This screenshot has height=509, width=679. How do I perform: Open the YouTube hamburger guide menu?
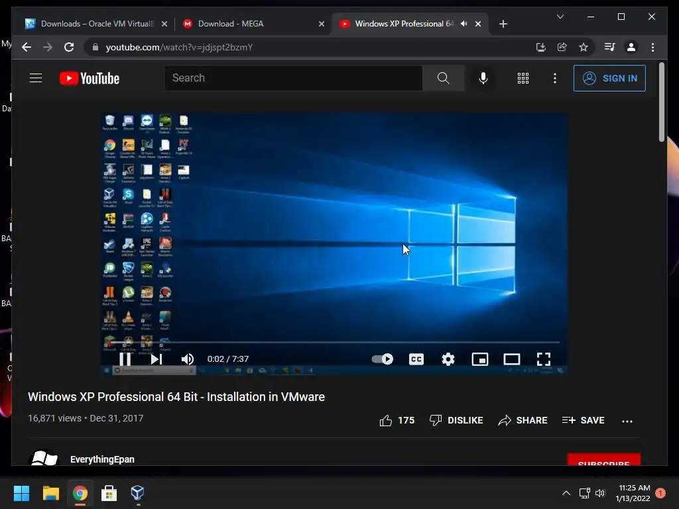pos(36,78)
